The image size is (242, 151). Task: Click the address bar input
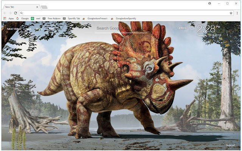(x=126, y=13)
